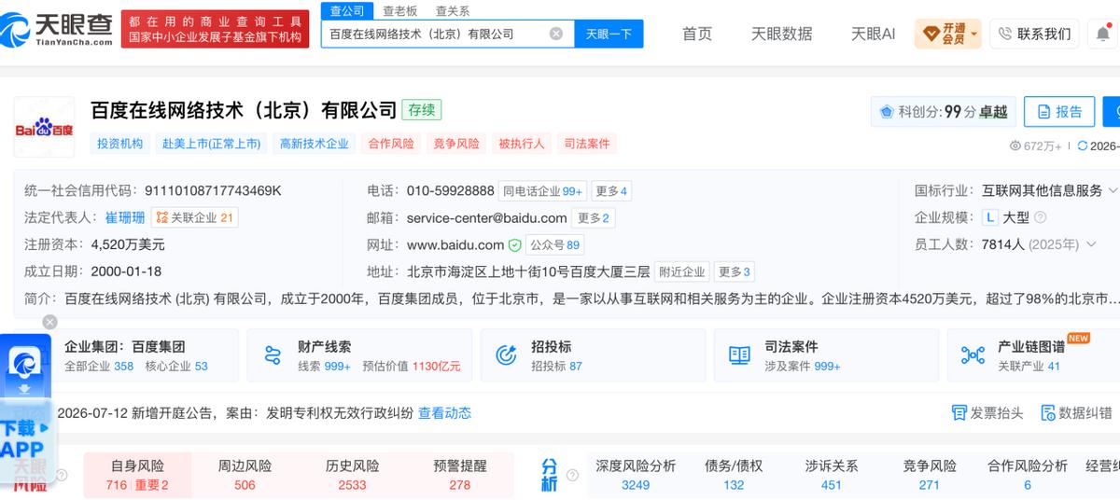Viewport: 1120px width, 500px height.
Task: Open the 财产线索 card
Action: [x=359, y=355]
